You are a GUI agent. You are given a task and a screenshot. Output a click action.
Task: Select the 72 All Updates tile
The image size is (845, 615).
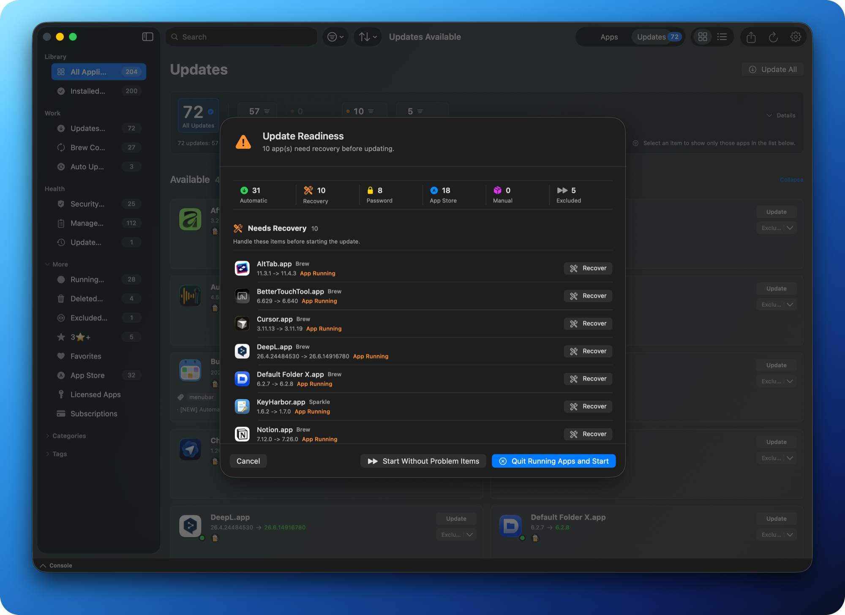coord(198,115)
